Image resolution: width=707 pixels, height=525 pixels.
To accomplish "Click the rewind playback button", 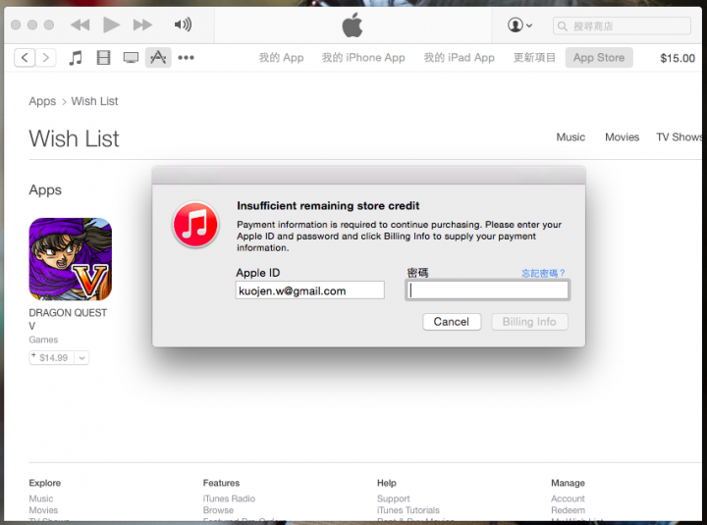I will [81, 25].
